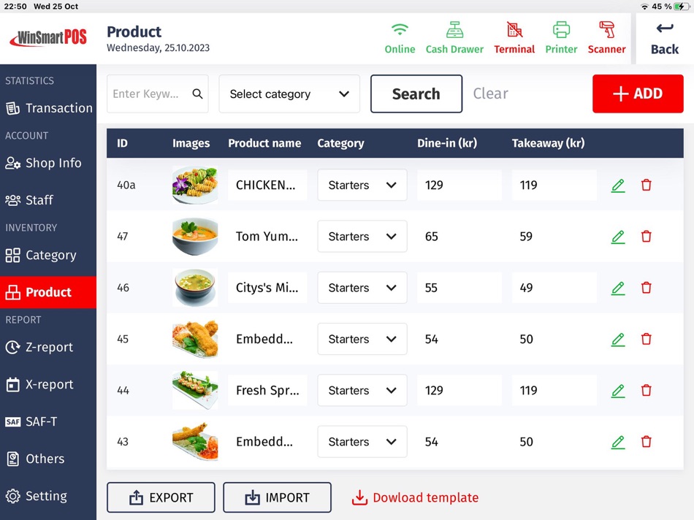Click the search magnifier inside the keyword field

click(x=197, y=93)
